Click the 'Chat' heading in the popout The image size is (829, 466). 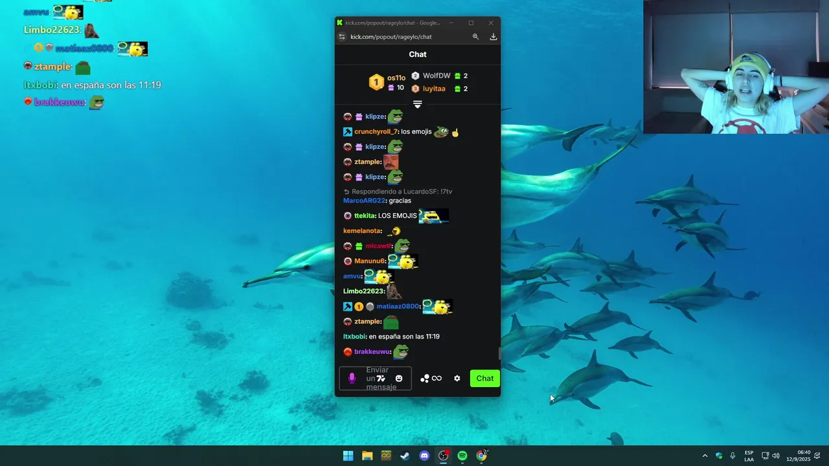[418, 54]
